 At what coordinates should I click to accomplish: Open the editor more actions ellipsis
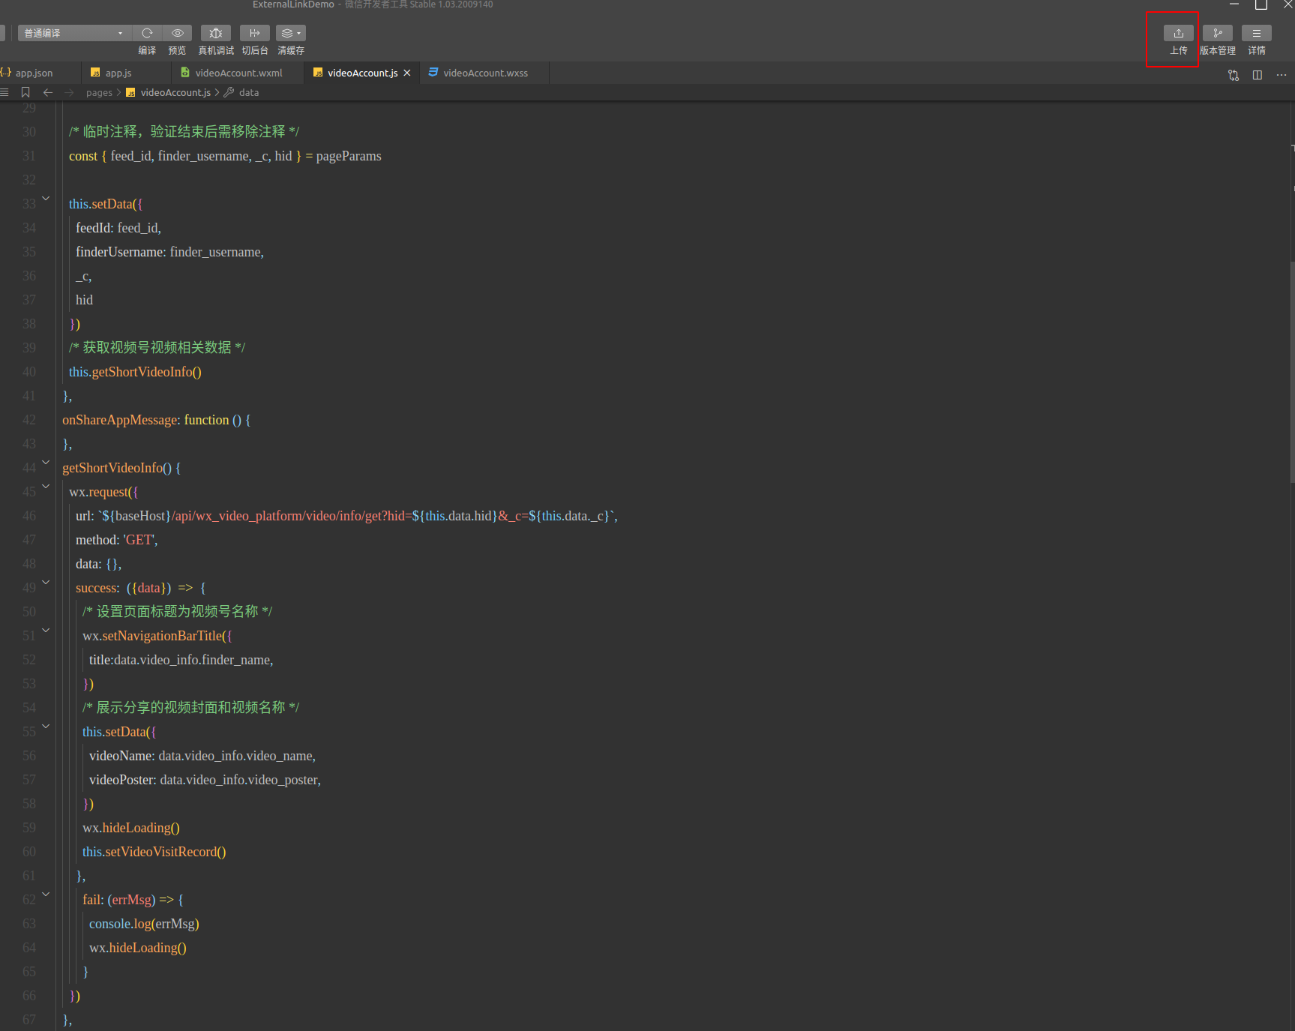(1282, 75)
